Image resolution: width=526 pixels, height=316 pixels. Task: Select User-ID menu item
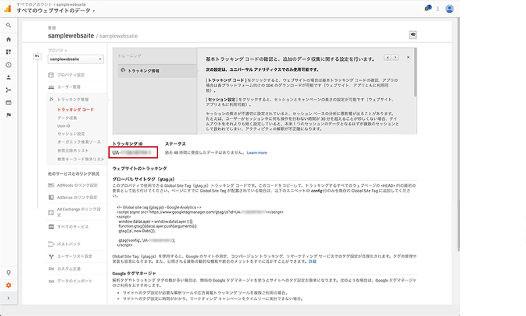coord(64,126)
